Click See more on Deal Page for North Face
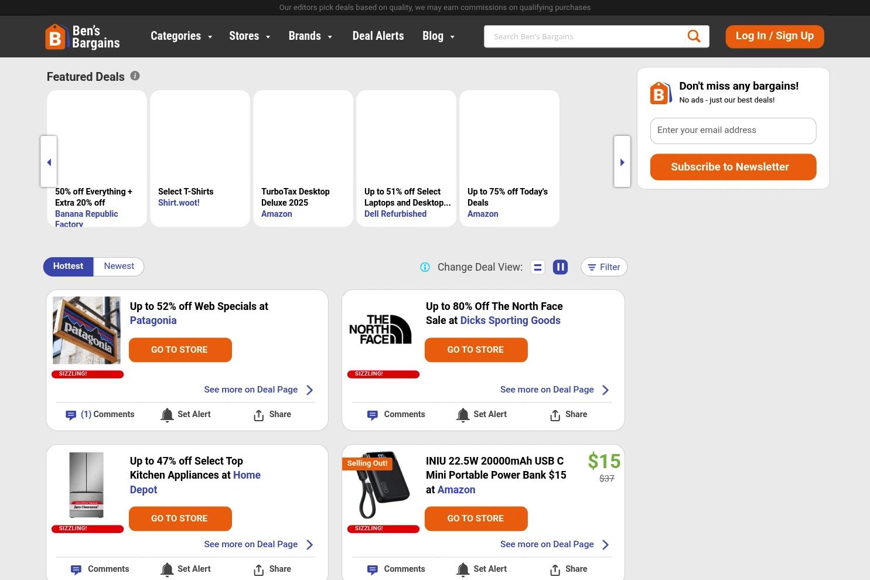 coord(547,390)
